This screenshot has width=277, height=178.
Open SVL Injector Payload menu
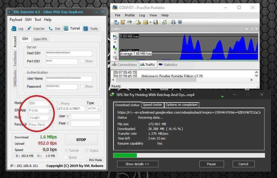(16, 20)
